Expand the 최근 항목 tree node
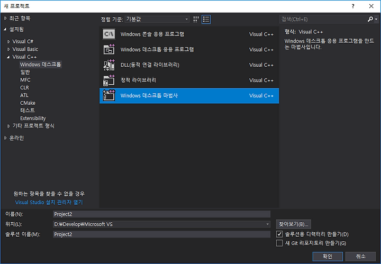The image size is (381, 264). 5,18
